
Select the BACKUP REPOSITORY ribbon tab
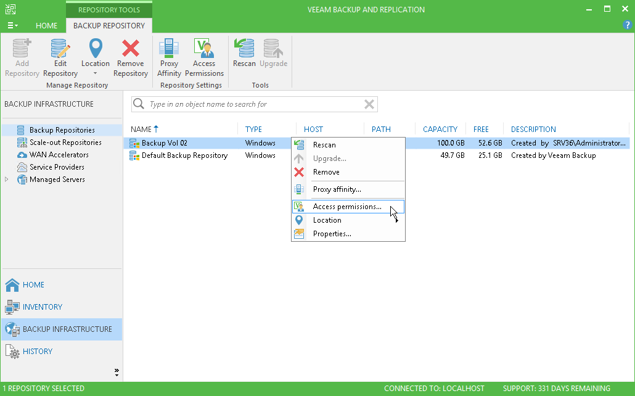click(109, 25)
